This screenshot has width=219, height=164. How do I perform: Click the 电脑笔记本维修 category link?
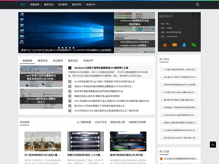[x=137, y=122]
